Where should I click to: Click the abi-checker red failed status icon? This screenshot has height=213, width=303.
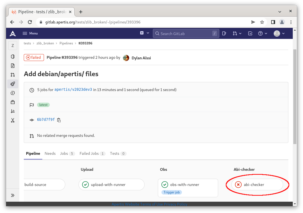pos(238,185)
